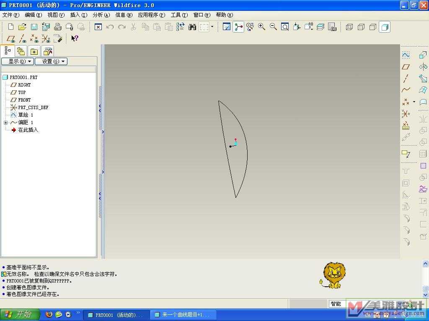Toggle spin center display

(238, 27)
